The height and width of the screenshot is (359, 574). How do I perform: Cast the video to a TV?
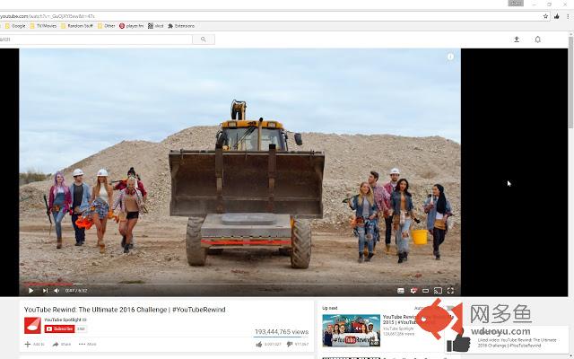[x=438, y=291]
